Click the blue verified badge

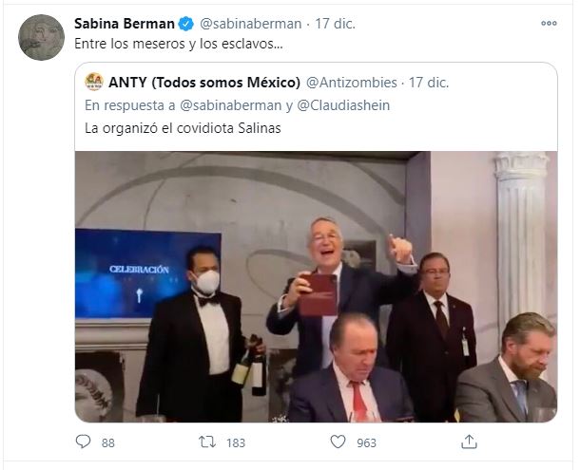(185, 24)
